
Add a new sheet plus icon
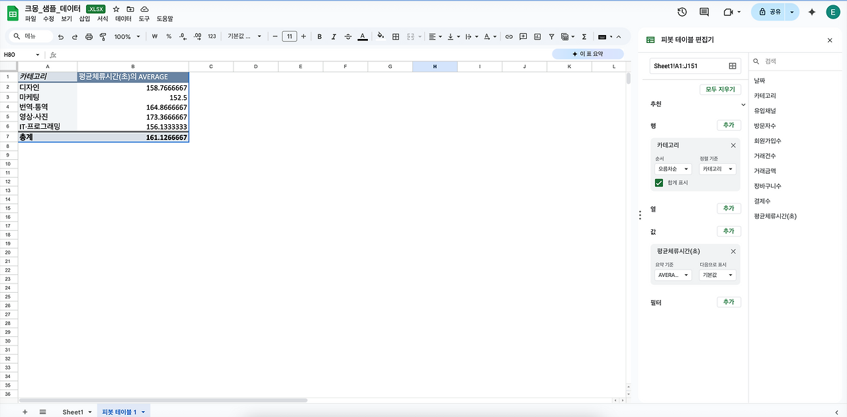(x=25, y=412)
